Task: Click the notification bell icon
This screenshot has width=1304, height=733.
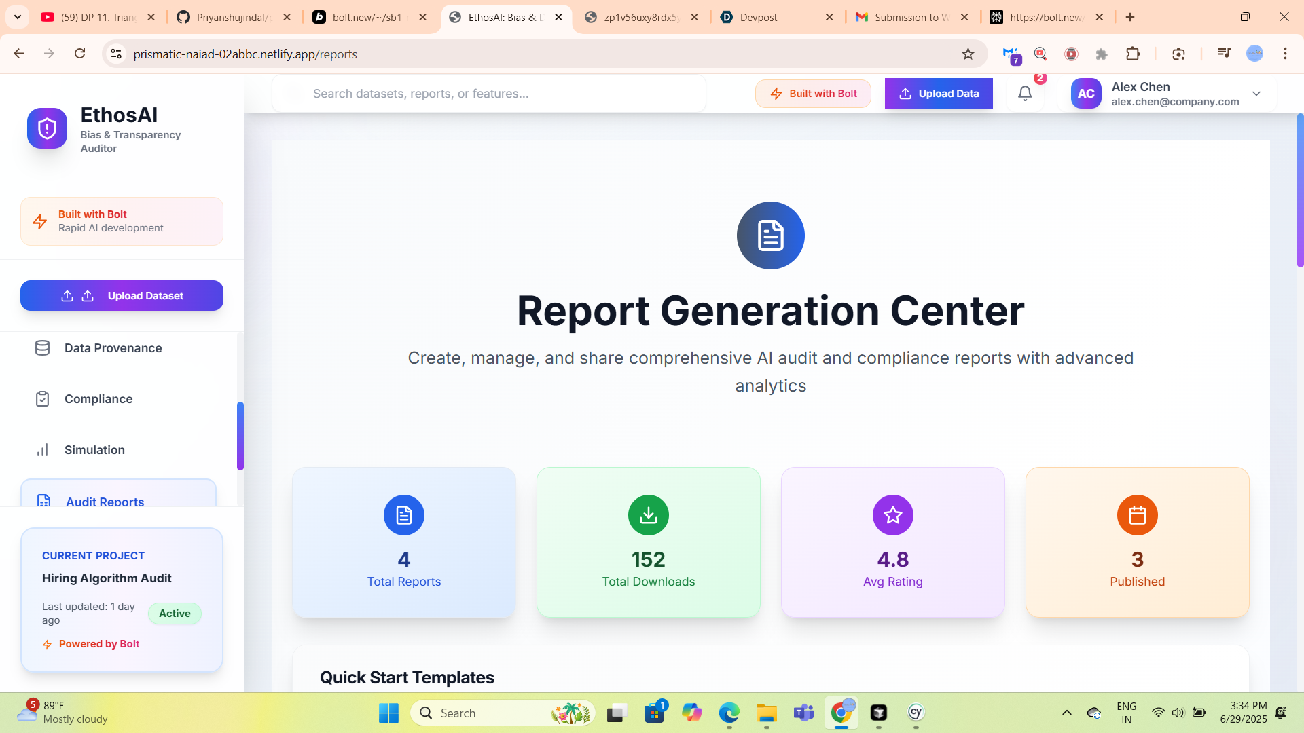Action: [x=1025, y=94]
